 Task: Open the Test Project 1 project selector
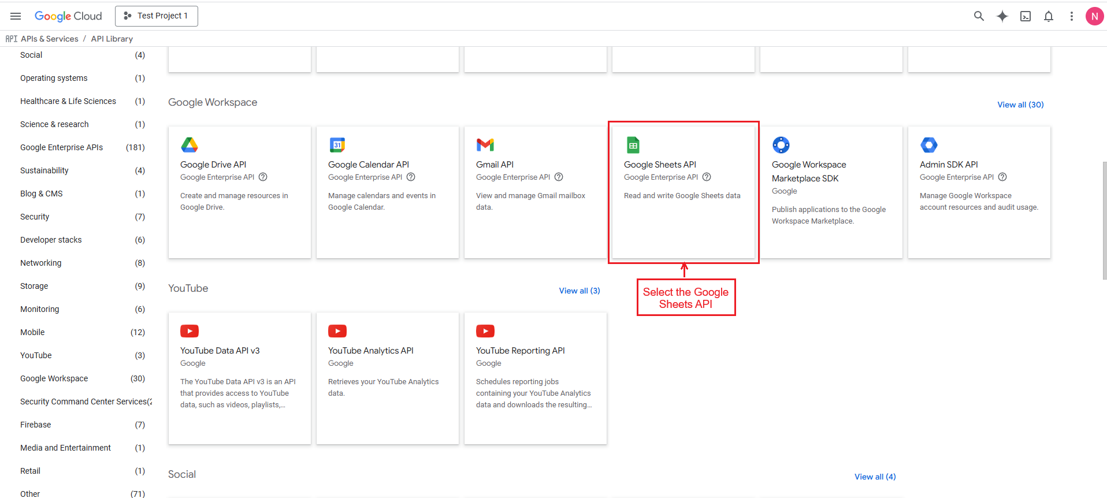pyautogui.click(x=157, y=16)
